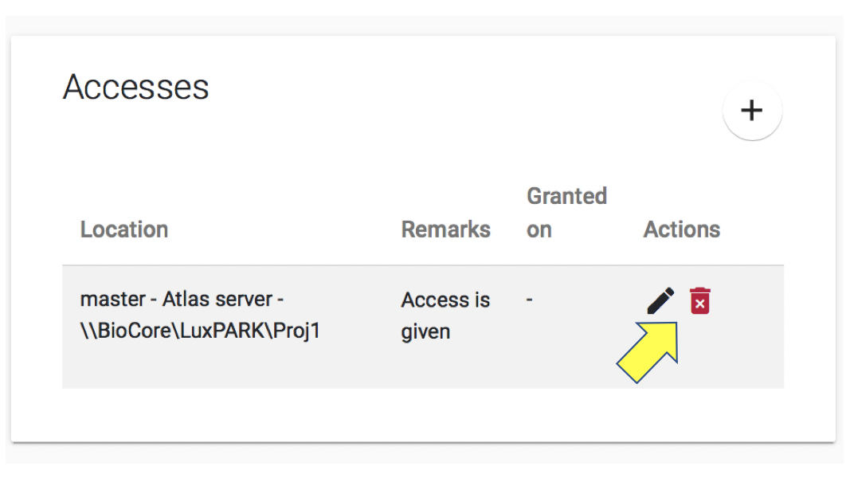
Task: Click the word "is" in the remarks cell
Action: (x=482, y=300)
